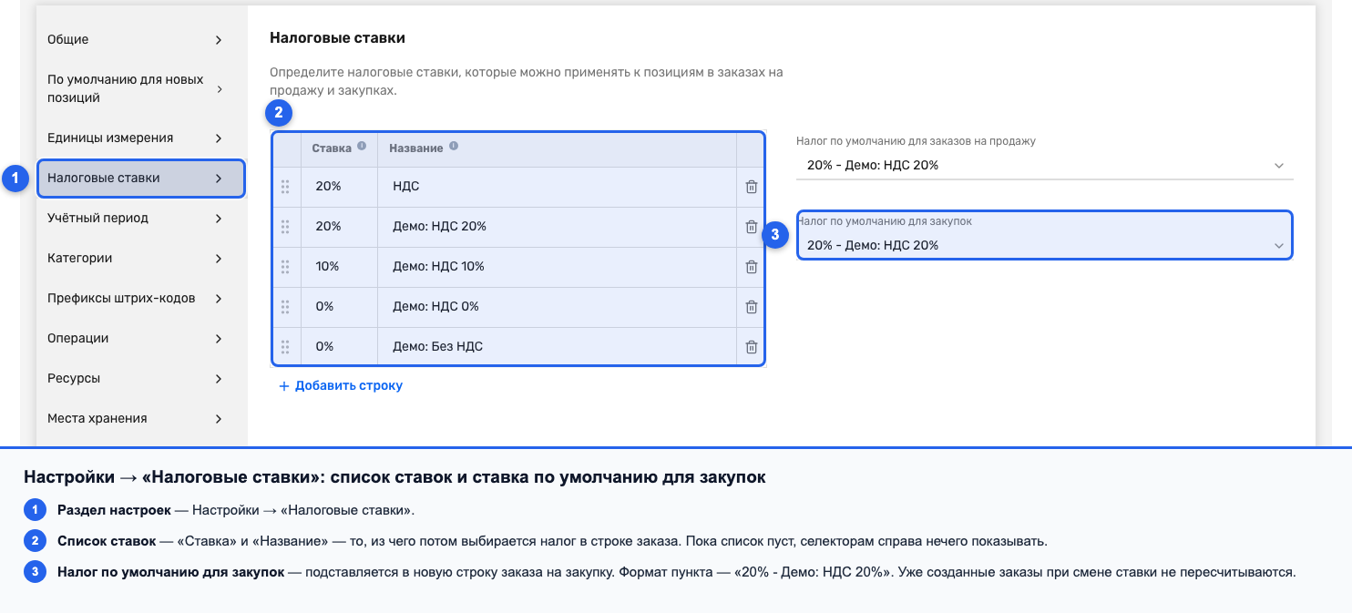The image size is (1352, 613).
Task: Edit the rate of Демо: НДС 20% row
Action: (339, 227)
